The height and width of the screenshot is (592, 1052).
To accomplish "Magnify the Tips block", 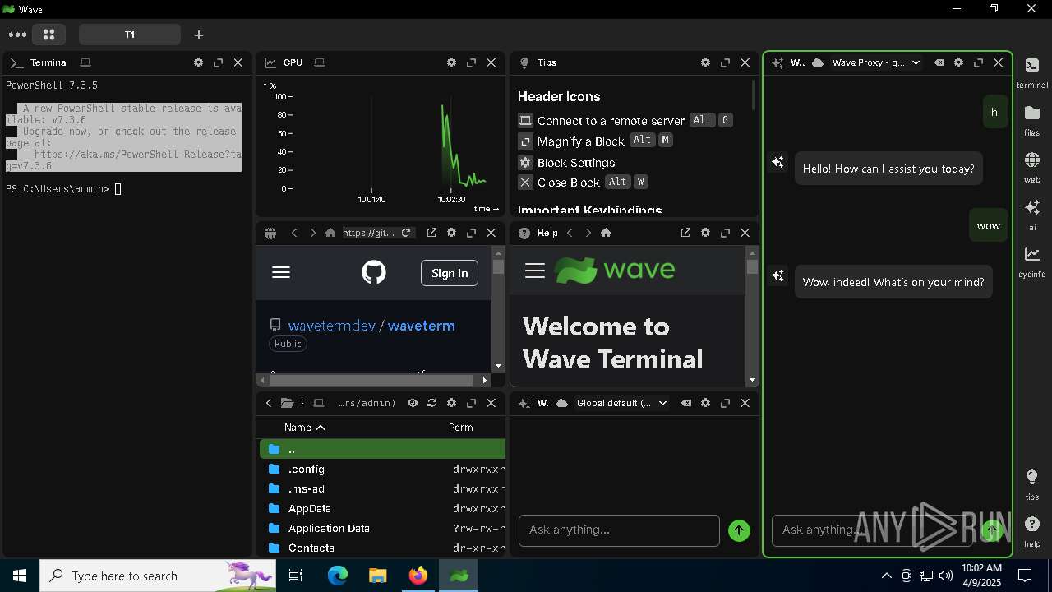I will coord(725,62).
